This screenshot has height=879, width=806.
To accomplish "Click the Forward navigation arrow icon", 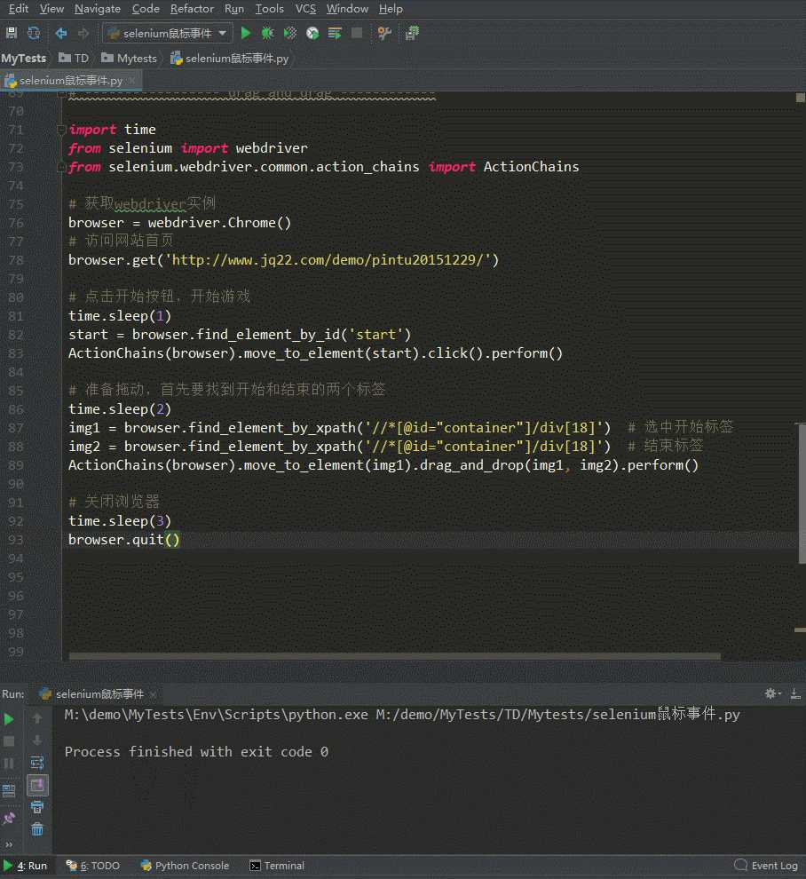I will pyautogui.click(x=83, y=33).
